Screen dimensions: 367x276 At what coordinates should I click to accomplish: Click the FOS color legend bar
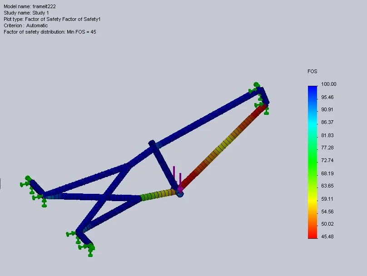coord(312,163)
